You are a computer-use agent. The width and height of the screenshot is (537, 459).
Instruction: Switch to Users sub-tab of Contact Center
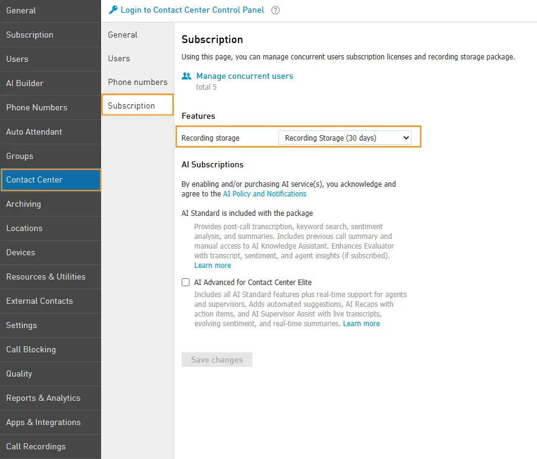click(x=137, y=58)
